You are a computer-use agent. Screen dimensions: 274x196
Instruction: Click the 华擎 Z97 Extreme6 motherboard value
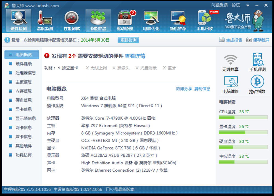point(116,125)
